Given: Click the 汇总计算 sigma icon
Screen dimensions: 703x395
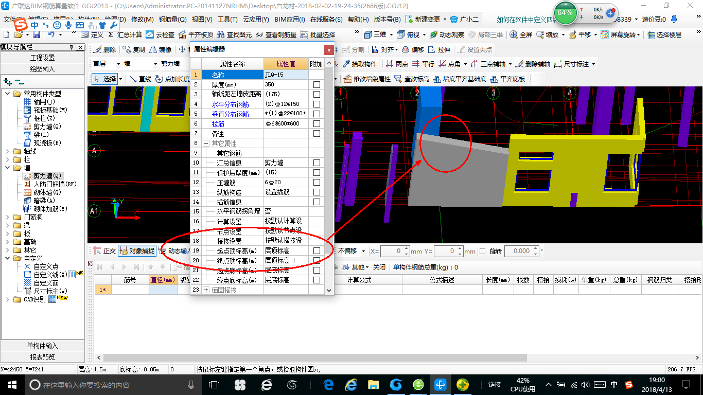Looking at the screenshot, I should pos(111,35).
